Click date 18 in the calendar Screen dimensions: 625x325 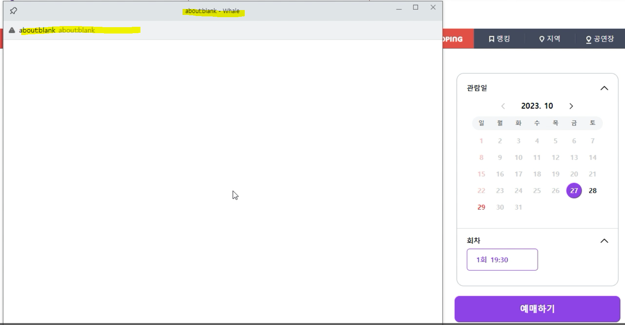click(537, 174)
